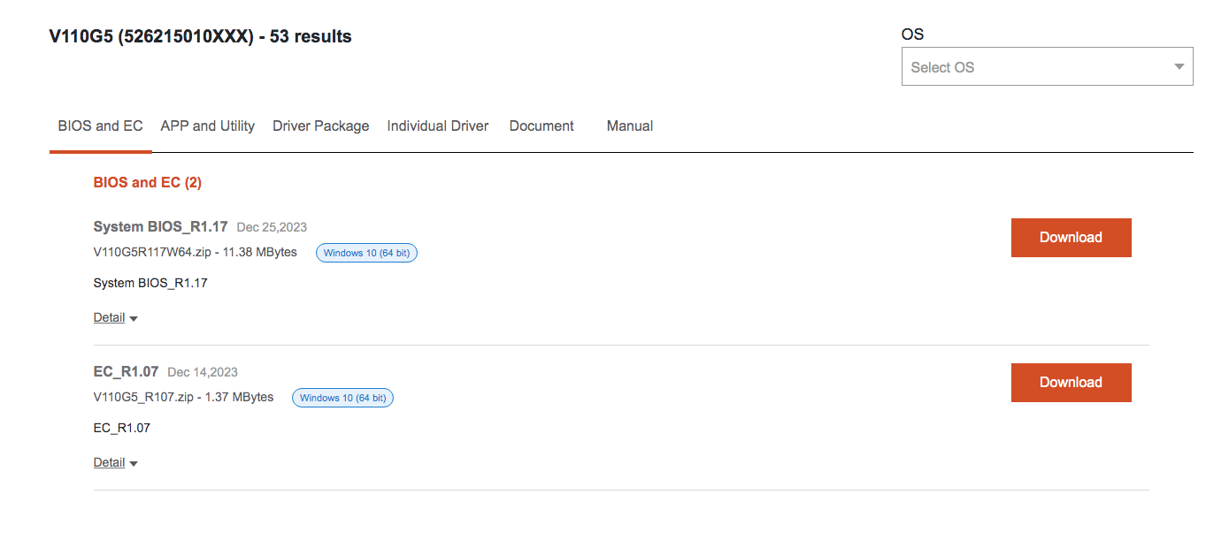
Task: Click the V110G5_R107.zip file name
Action: click(143, 397)
